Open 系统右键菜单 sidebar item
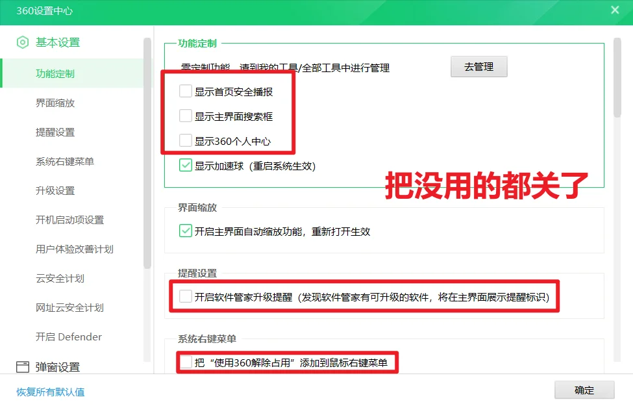 65,162
